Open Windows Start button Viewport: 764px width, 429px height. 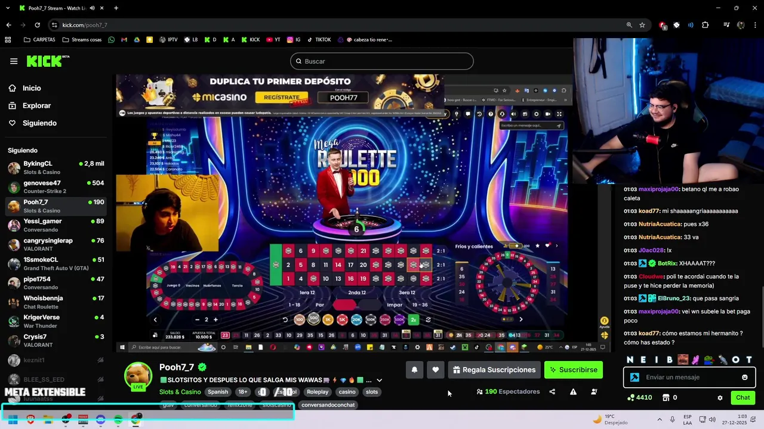(13, 419)
